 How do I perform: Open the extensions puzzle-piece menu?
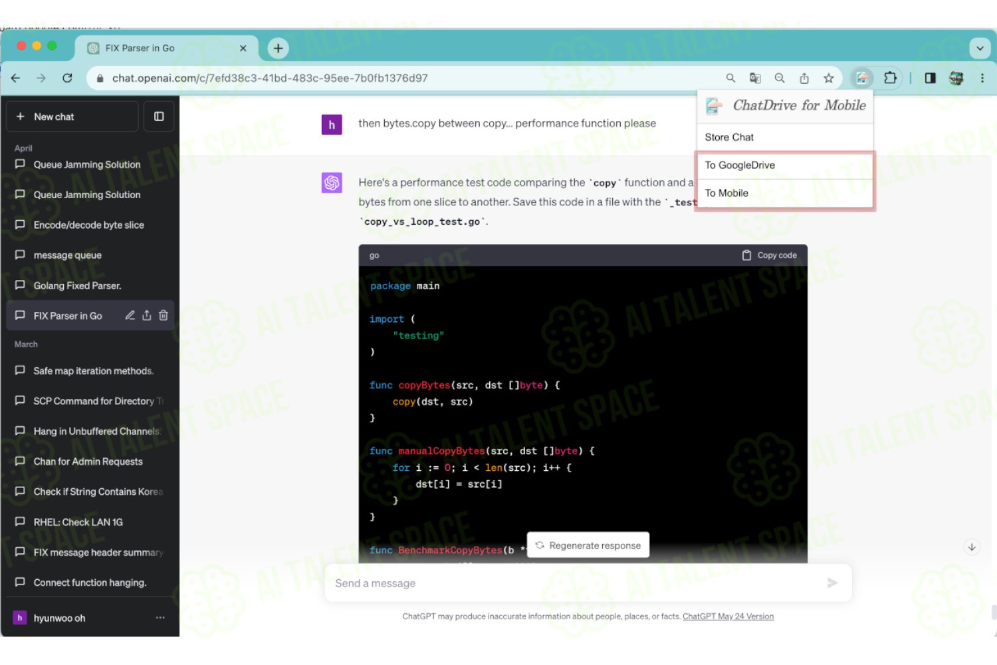(x=890, y=78)
